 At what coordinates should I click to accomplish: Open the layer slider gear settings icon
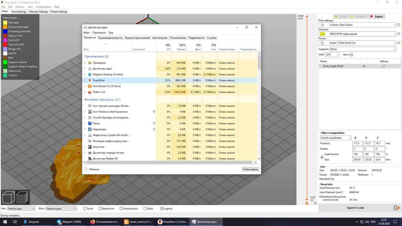point(315,203)
